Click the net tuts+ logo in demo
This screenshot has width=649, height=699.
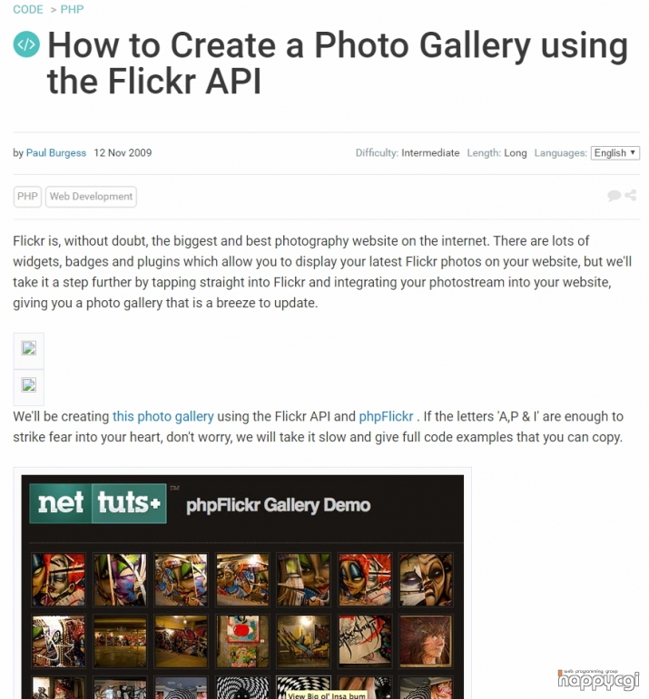[x=98, y=503]
